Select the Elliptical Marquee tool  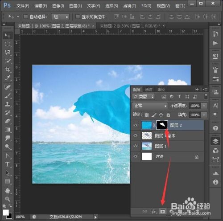(x=7, y=44)
